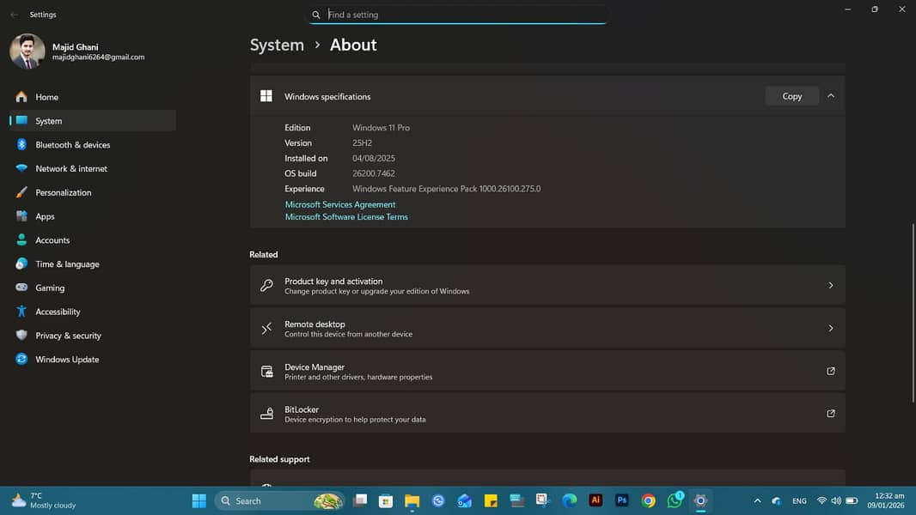
Task: Open the Gaming settings page
Action: 50,288
